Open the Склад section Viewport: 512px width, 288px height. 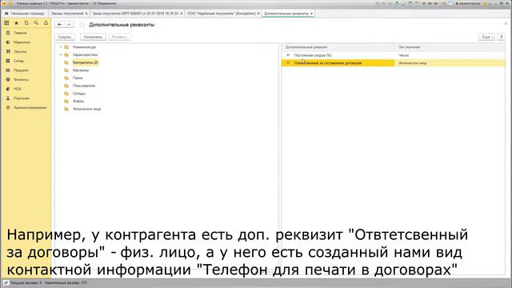(x=18, y=61)
